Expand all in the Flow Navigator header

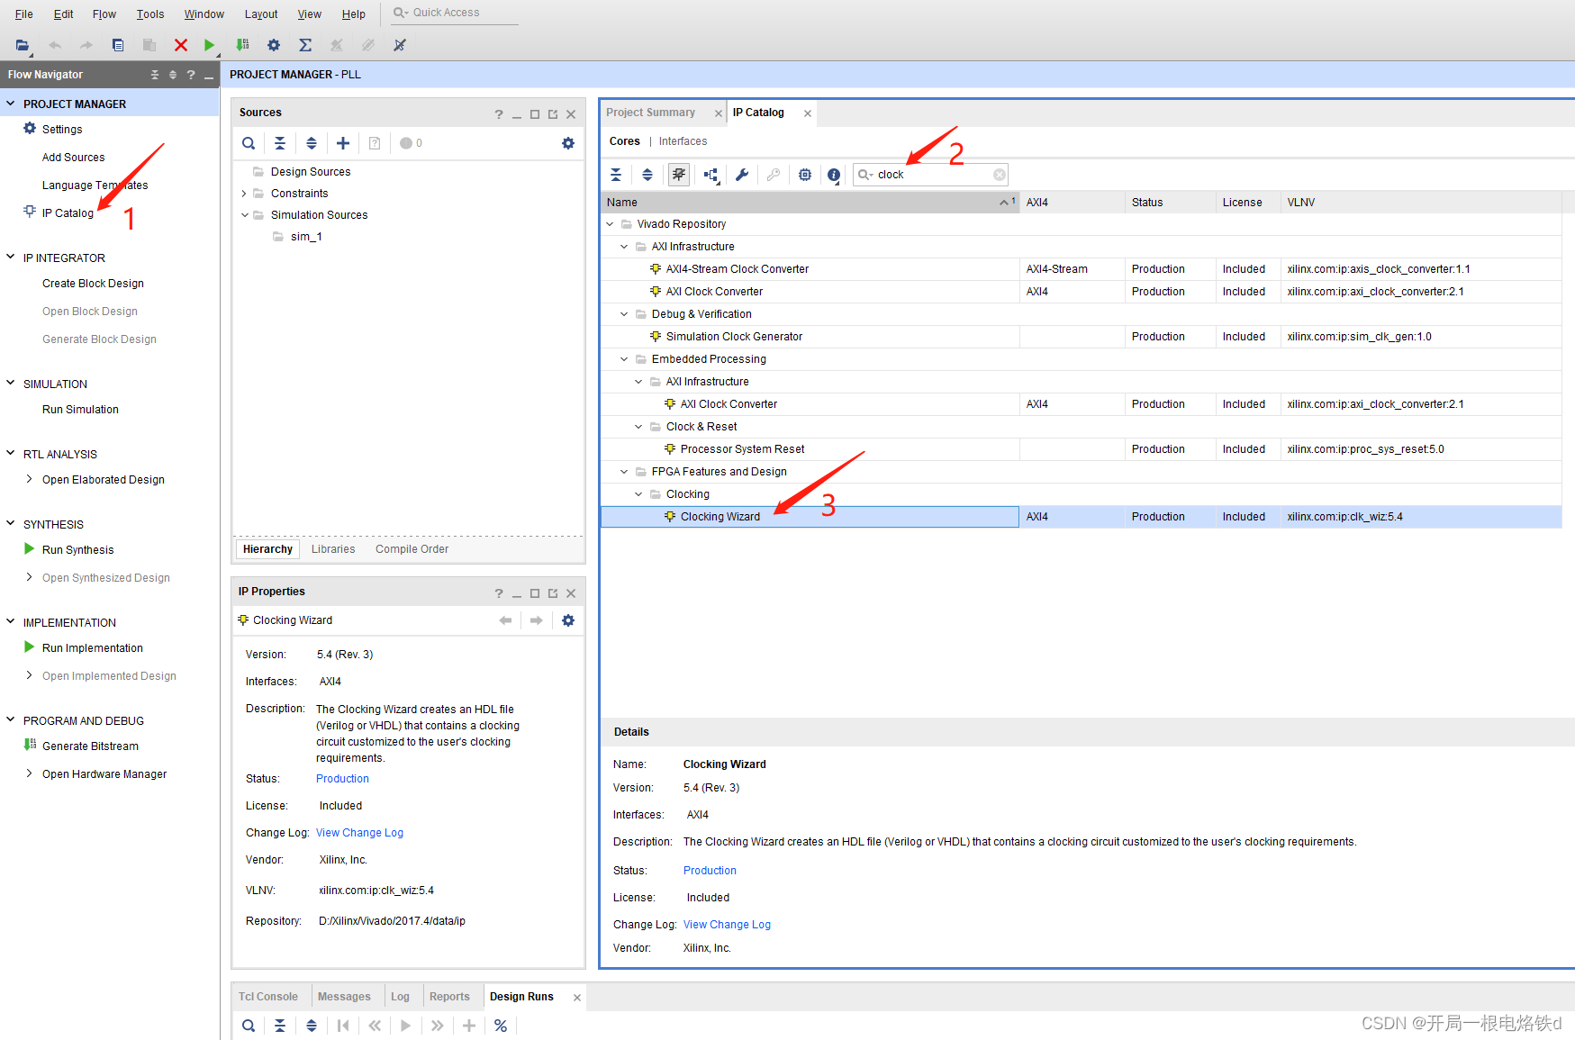point(173,75)
